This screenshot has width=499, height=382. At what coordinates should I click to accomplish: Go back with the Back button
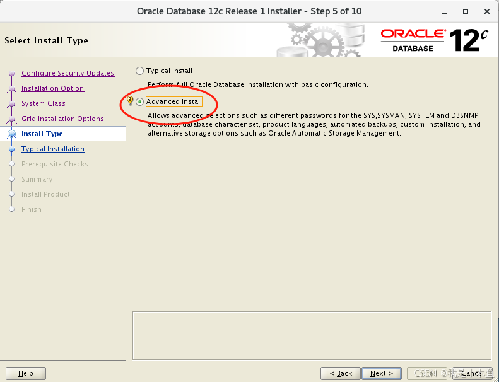(x=341, y=373)
